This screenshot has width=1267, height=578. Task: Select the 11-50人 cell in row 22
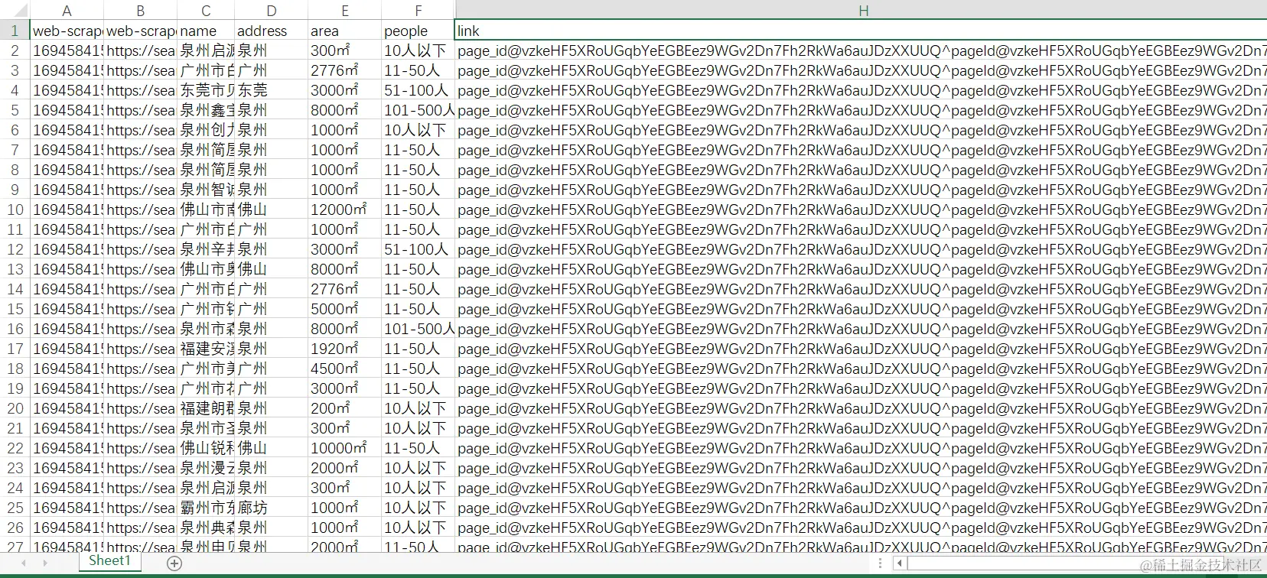point(419,448)
